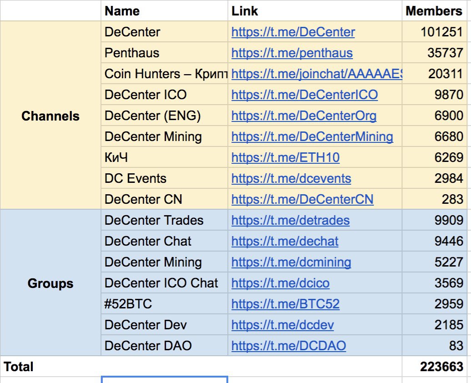471x383 pixels.
Task: Follow the Coin Hunters joinchat link
Action: pos(316,74)
